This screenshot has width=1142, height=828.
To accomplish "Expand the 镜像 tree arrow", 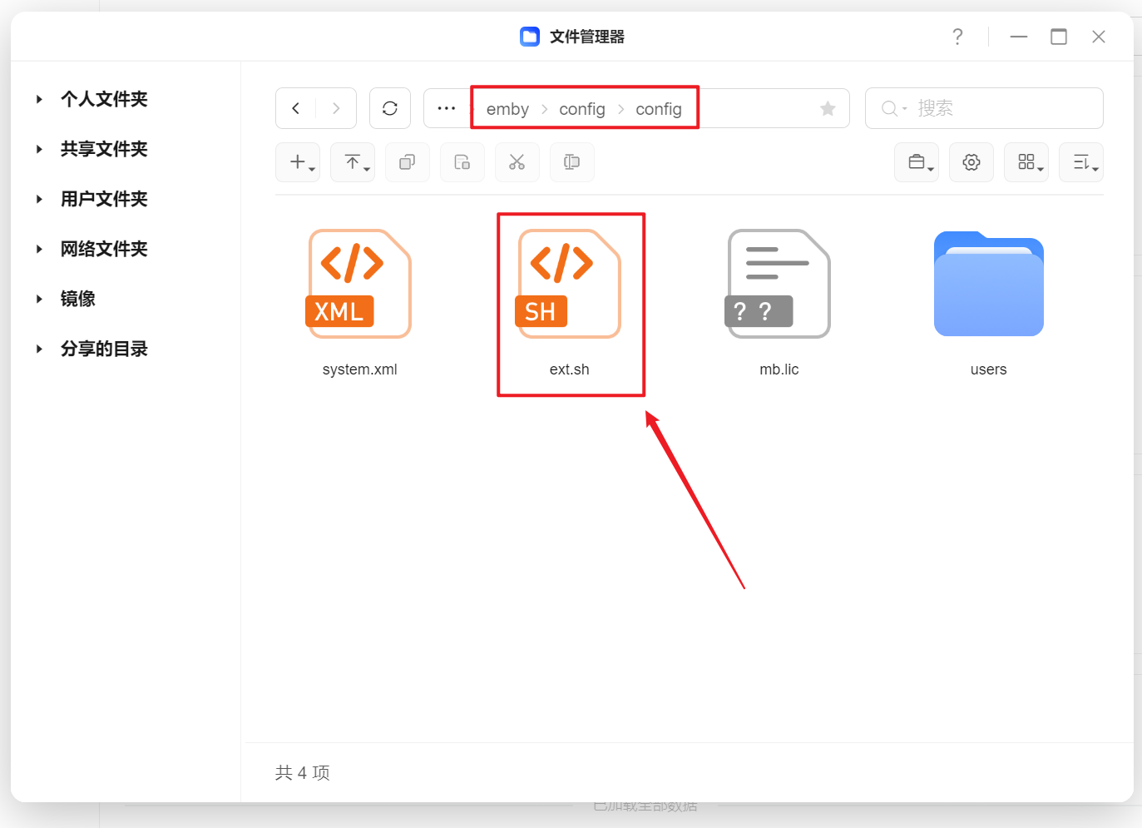I will [39, 299].
